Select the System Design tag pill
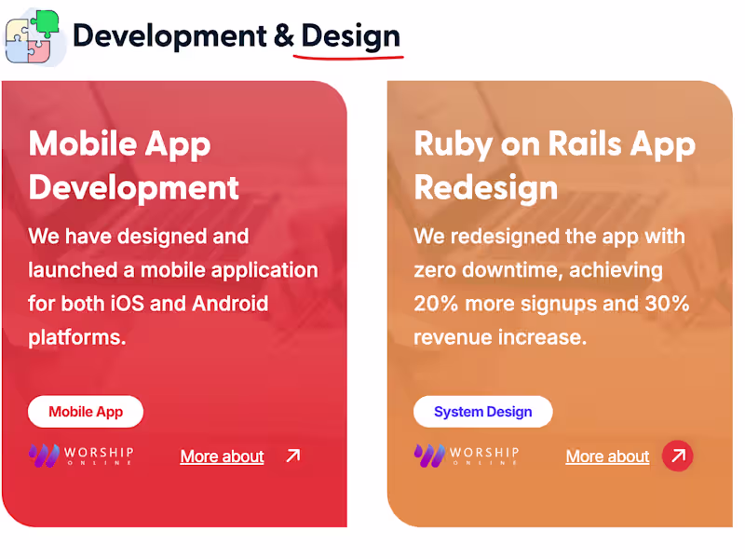The height and width of the screenshot is (559, 745). (482, 411)
